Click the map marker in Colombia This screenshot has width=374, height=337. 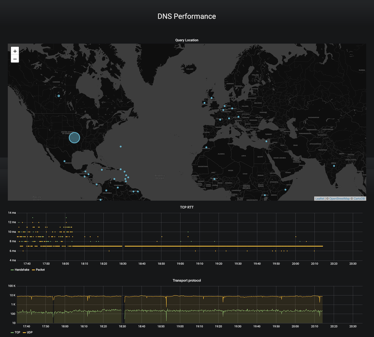106,190
